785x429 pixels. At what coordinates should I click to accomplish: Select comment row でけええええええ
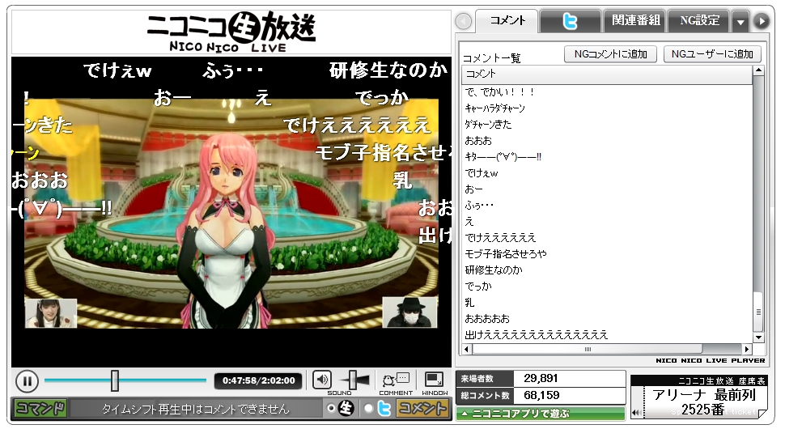[607, 238]
